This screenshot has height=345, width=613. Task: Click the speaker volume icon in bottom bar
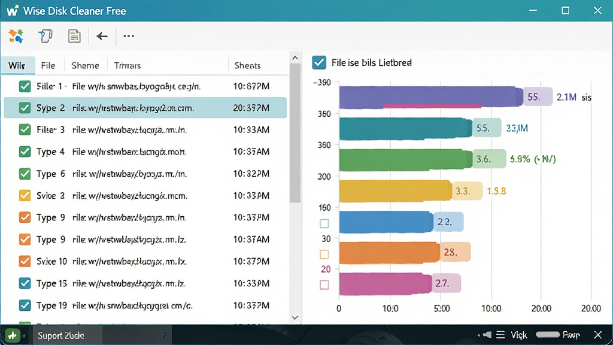point(487,335)
